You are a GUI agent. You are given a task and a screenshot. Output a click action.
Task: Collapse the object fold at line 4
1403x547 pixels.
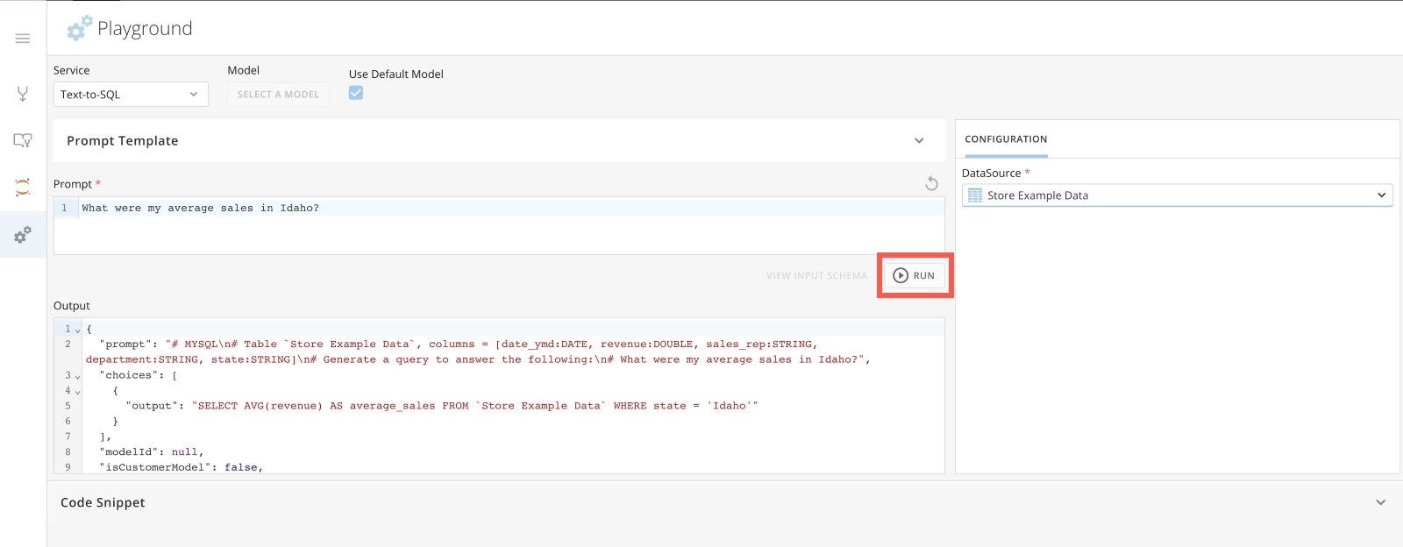coord(78,391)
